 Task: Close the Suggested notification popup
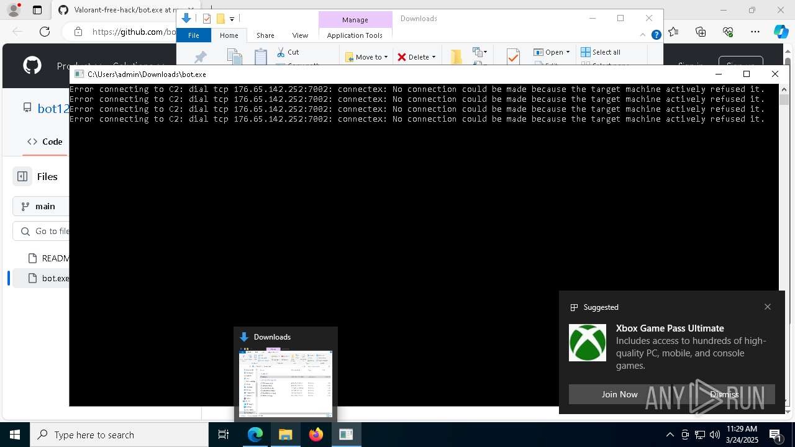768,307
